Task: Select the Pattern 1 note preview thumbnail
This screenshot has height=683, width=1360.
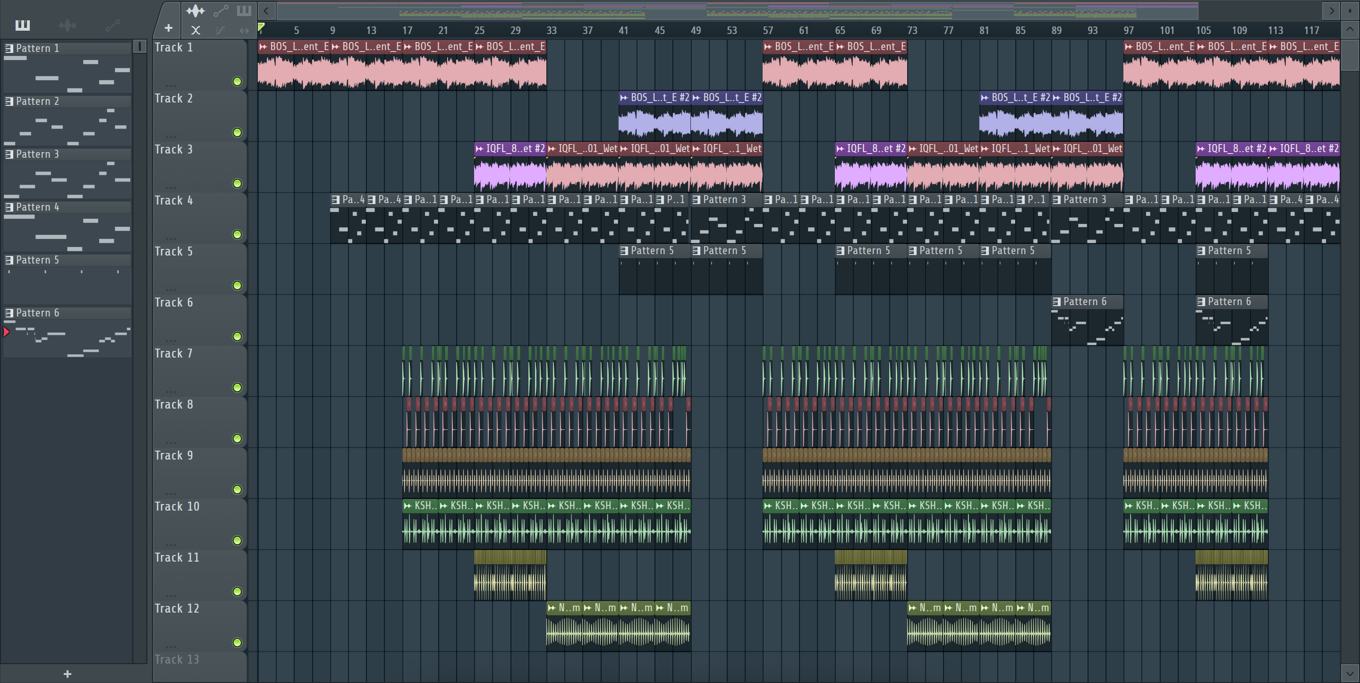Action: click(68, 73)
